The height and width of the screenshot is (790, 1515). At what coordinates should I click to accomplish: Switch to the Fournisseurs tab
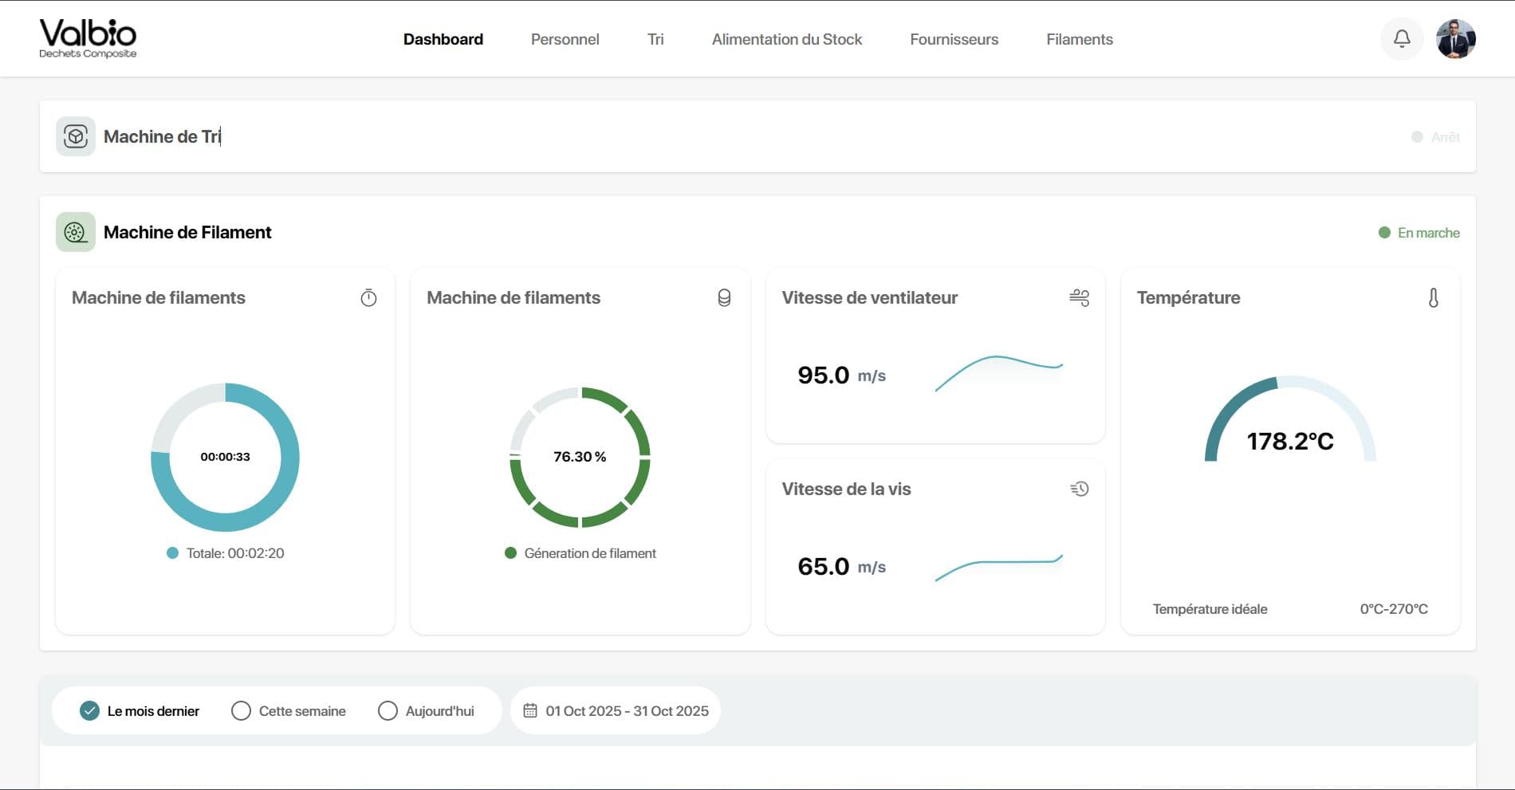pos(954,39)
